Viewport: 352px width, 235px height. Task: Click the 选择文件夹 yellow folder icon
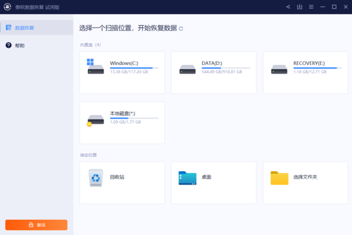coord(279,178)
